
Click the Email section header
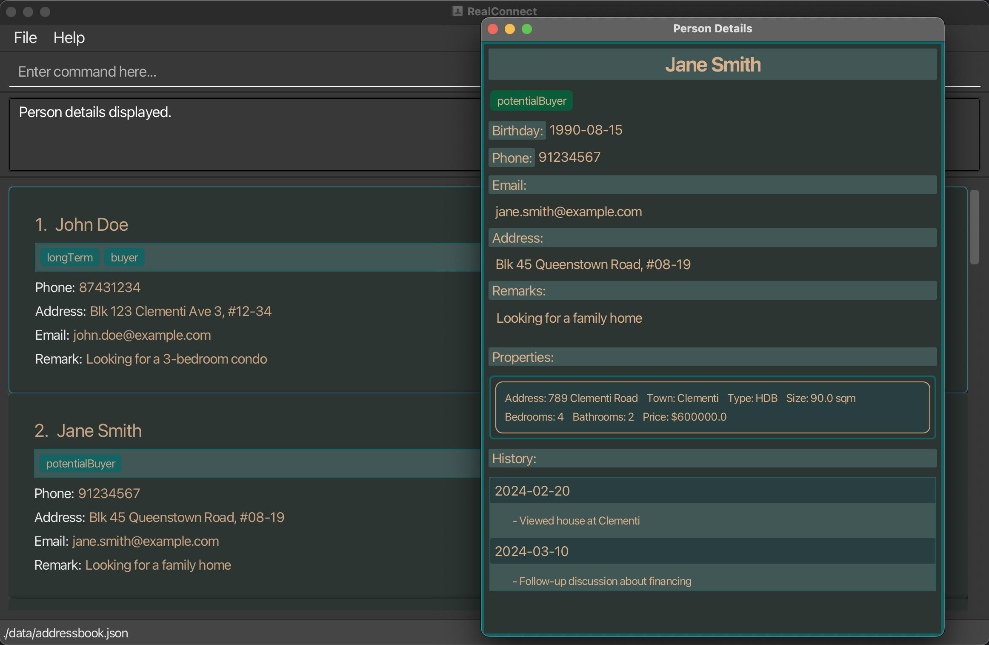pos(713,185)
